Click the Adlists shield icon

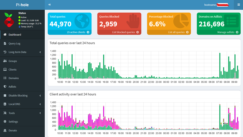(x=5, y=87)
